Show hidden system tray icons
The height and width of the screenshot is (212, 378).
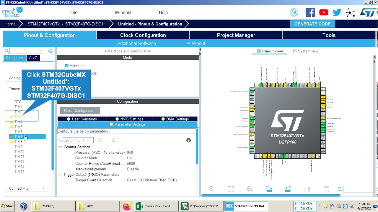click(319, 206)
